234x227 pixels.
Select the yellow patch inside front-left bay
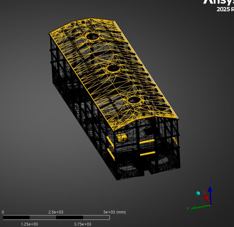[122, 138]
